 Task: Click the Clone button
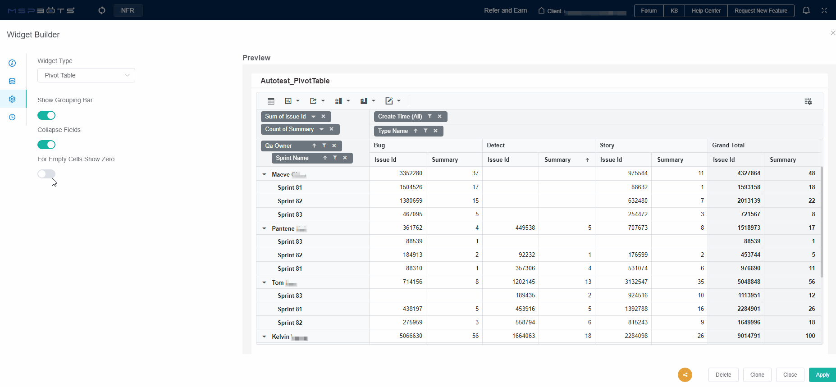757,374
